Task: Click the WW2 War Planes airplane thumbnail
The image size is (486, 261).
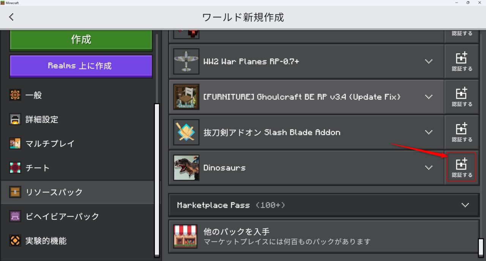Action: (186, 61)
